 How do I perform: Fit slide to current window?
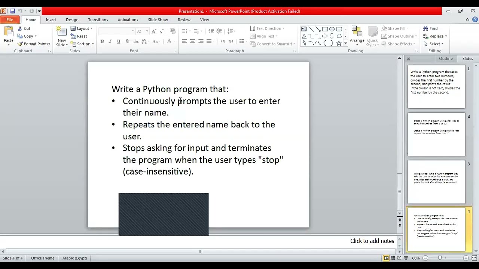(x=474, y=258)
